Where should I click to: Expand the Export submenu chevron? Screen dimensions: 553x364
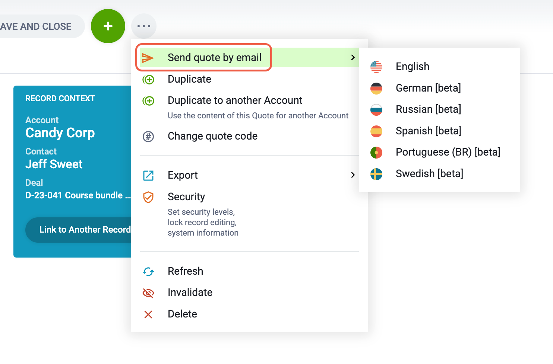click(353, 175)
